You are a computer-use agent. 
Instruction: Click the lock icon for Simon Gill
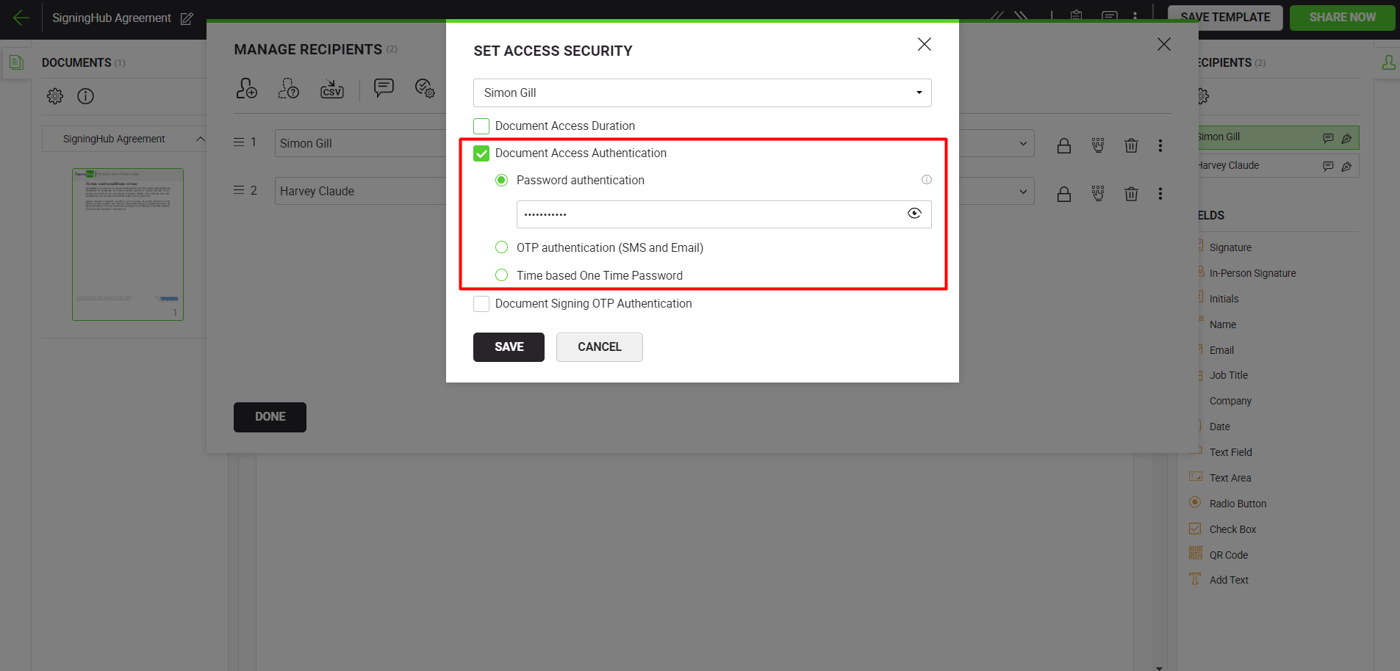[1063, 145]
